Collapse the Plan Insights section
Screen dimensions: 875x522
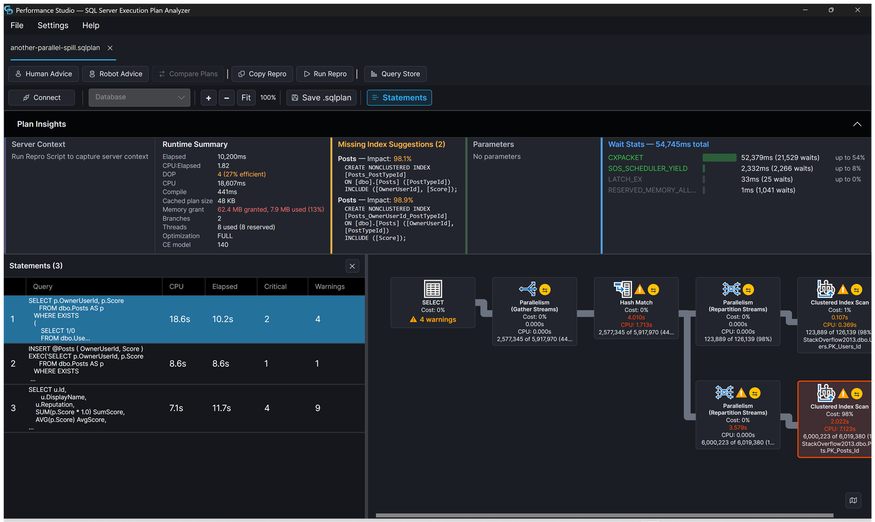[857, 124]
